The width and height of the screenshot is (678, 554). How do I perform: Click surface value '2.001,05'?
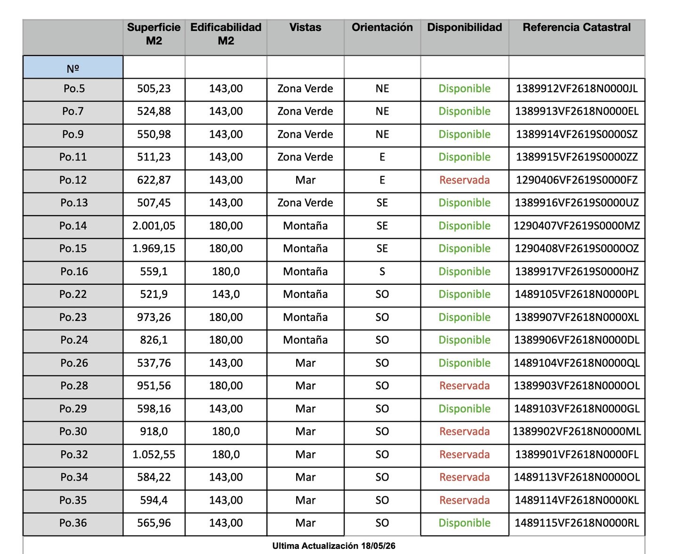[154, 225]
